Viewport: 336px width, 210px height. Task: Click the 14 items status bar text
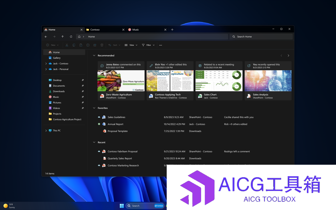point(50,174)
